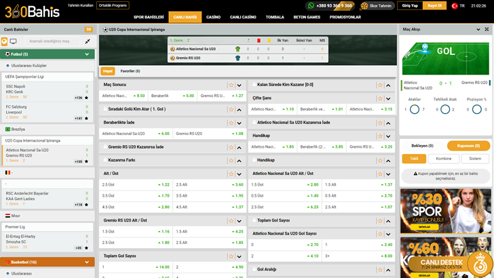Image resolution: width=494 pixels, height=278 pixels.
Task: Open CASİNO menu
Action: coord(213,17)
